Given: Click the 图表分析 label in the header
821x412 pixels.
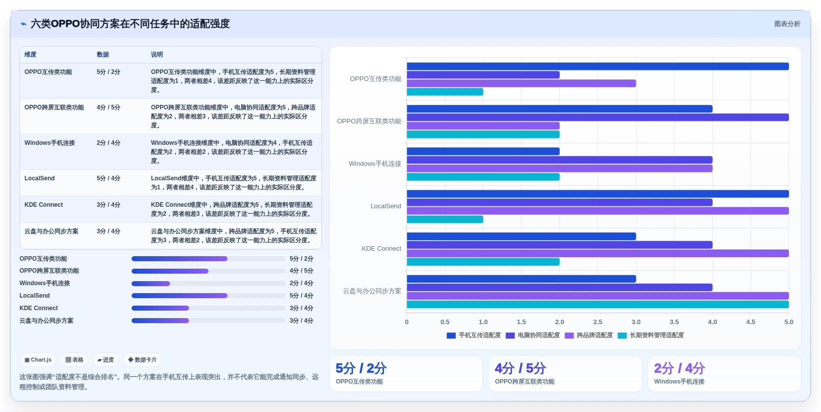Looking at the screenshot, I should [787, 24].
